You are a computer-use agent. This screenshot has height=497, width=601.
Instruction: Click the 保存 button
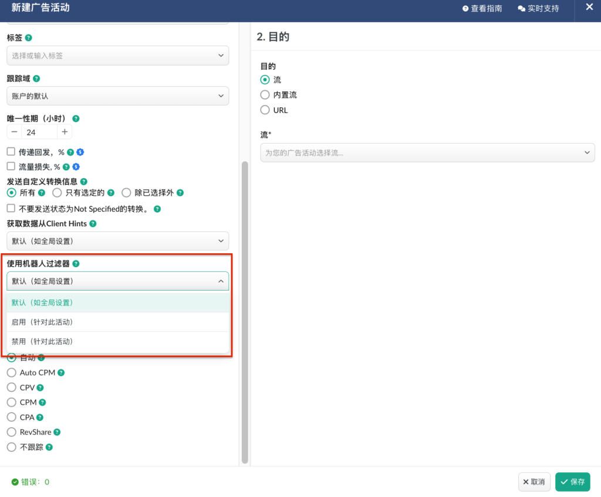coord(572,482)
